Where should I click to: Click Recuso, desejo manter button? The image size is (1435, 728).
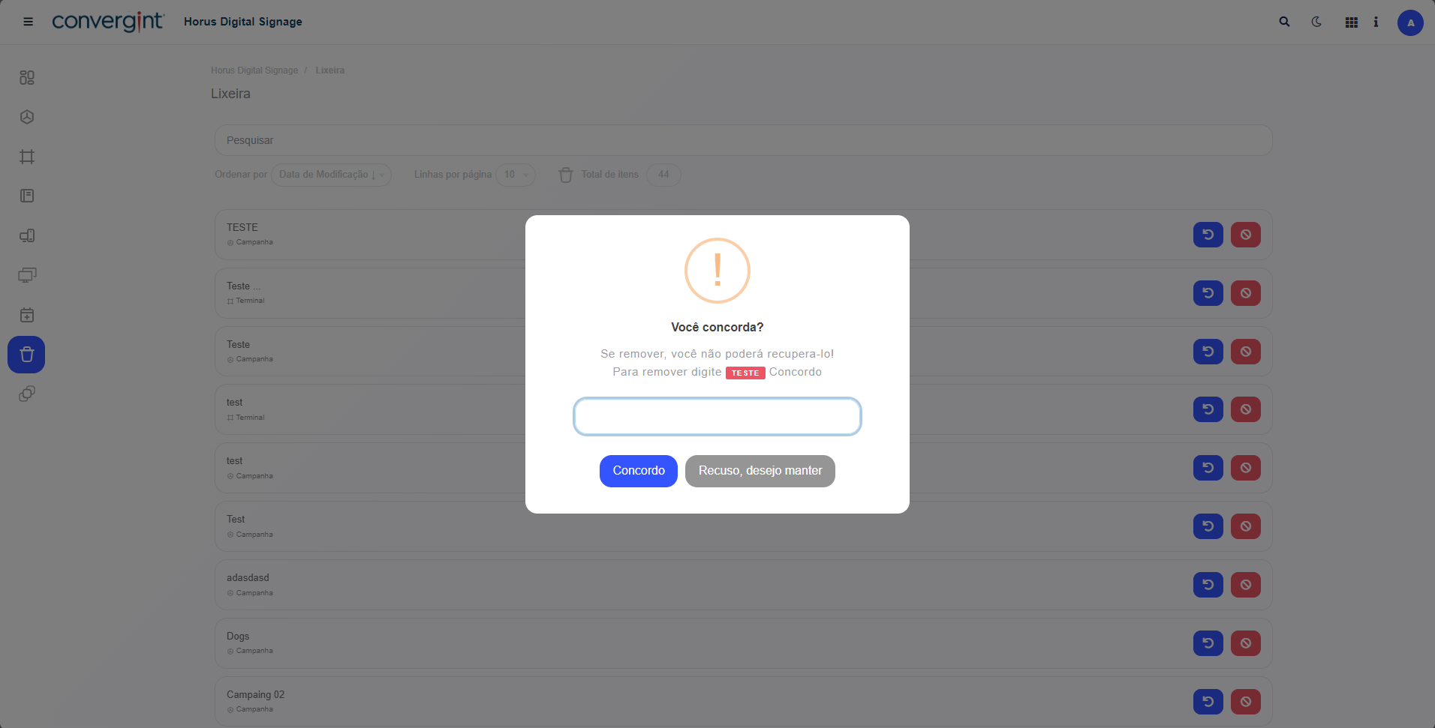click(x=760, y=471)
